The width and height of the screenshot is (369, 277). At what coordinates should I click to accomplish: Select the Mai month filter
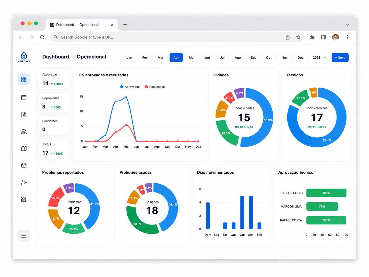tap(192, 58)
